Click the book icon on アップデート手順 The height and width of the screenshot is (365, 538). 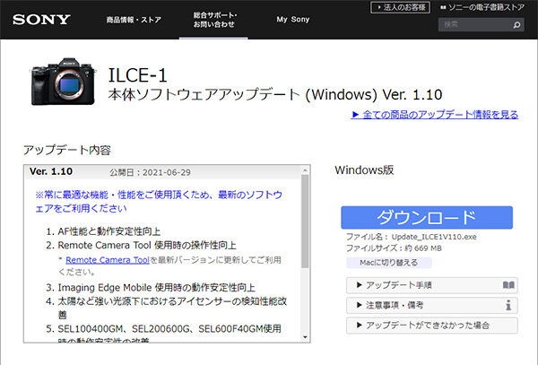coord(508,285)
